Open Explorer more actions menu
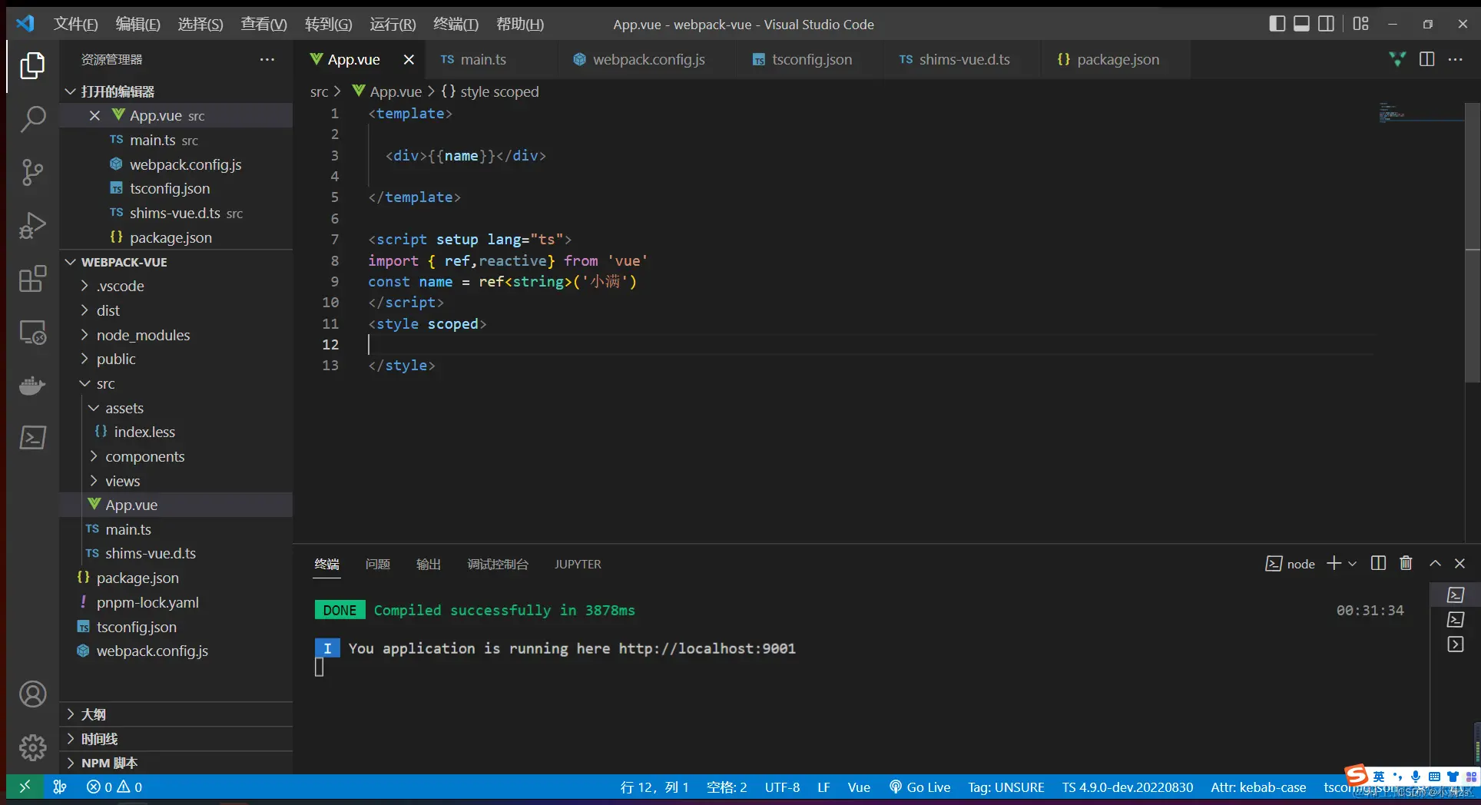This screenshot has width=1481, height=805. [x=267, y=59]
